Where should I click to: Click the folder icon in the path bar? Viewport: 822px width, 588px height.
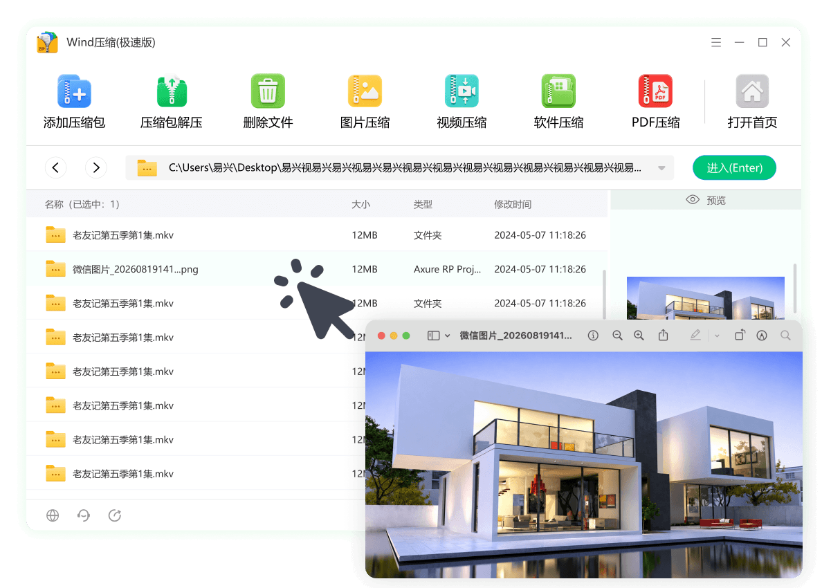point(147,167)
